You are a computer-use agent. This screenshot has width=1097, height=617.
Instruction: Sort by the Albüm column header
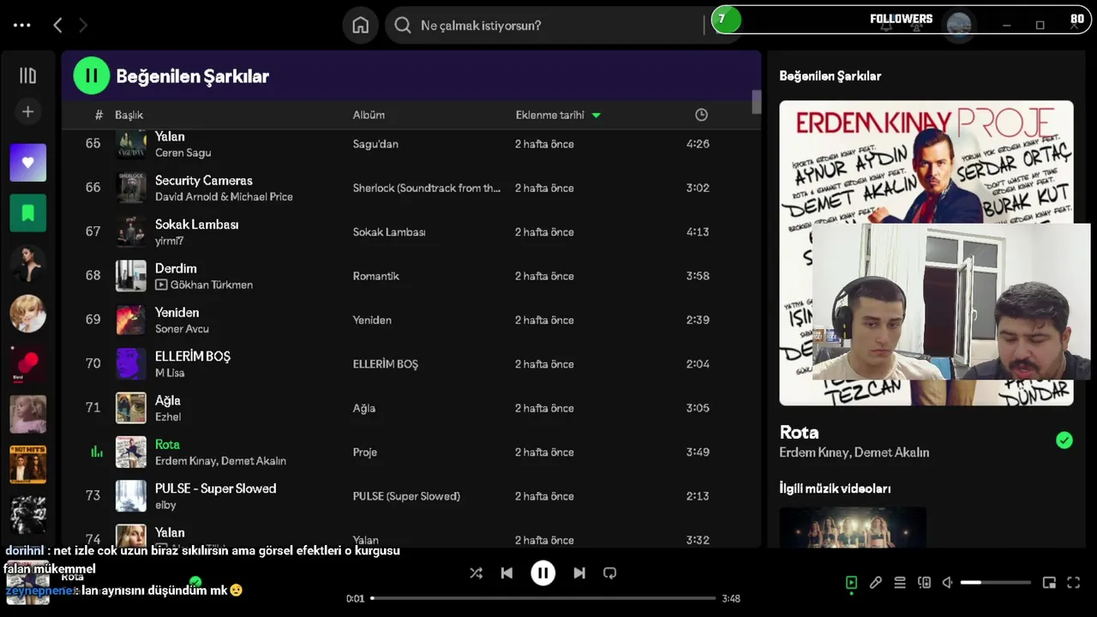coord(369,115)
